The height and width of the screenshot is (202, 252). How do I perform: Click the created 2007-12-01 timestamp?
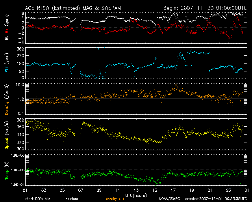tap(216, 199)
